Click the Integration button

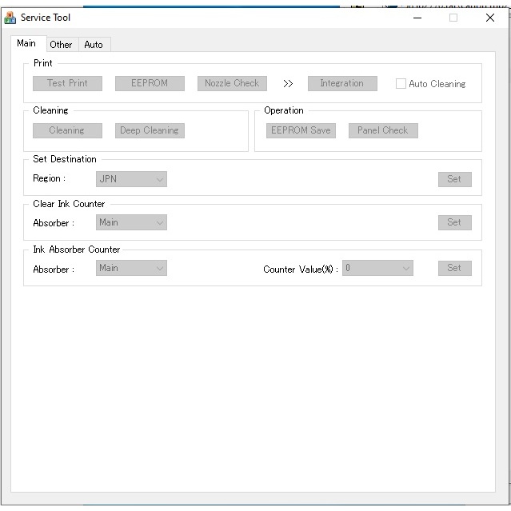(x=342, y=83)
